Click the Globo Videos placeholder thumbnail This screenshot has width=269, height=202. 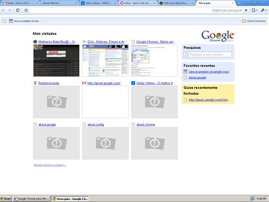tap(154, 102)
